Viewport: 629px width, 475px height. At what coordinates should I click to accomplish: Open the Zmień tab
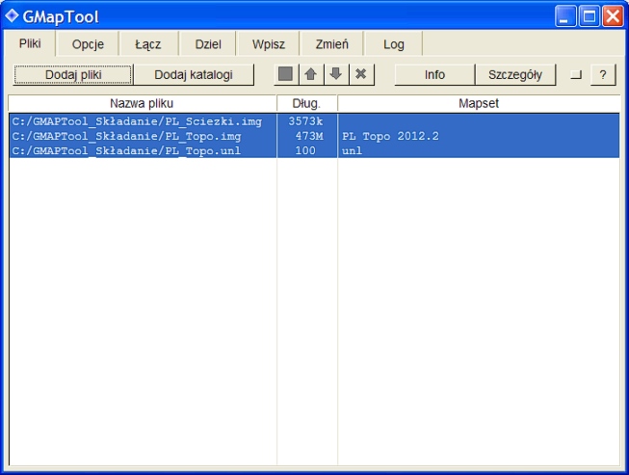click(x=331, y=44)
